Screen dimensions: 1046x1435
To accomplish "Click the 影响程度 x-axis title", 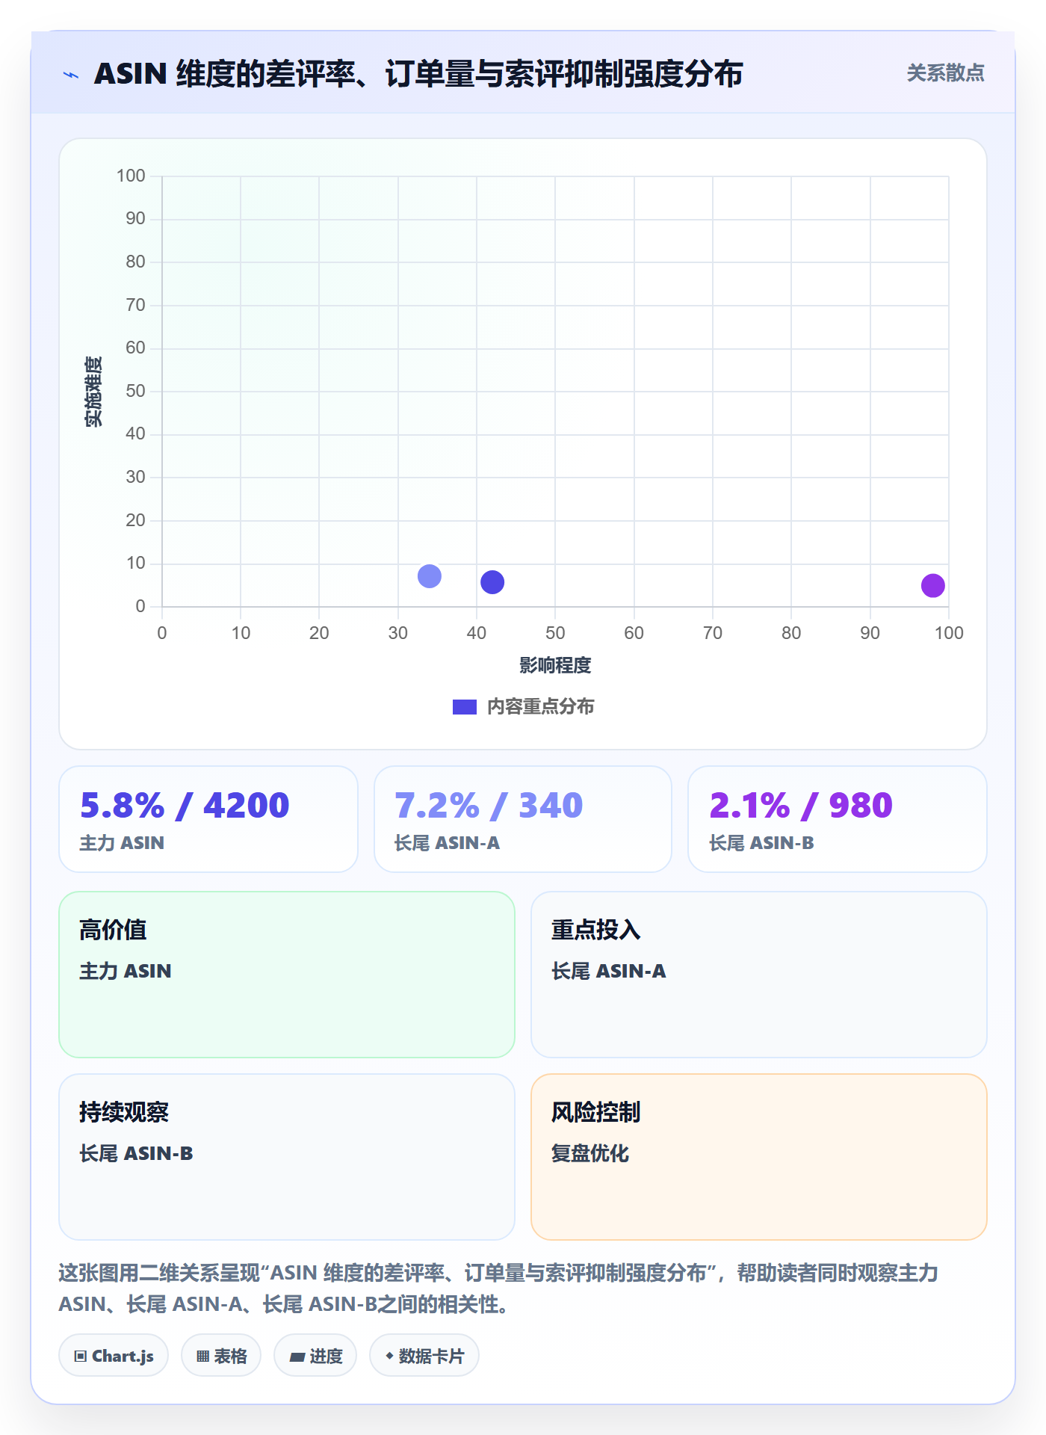I will pyautogui.click(x=555, y=665).
